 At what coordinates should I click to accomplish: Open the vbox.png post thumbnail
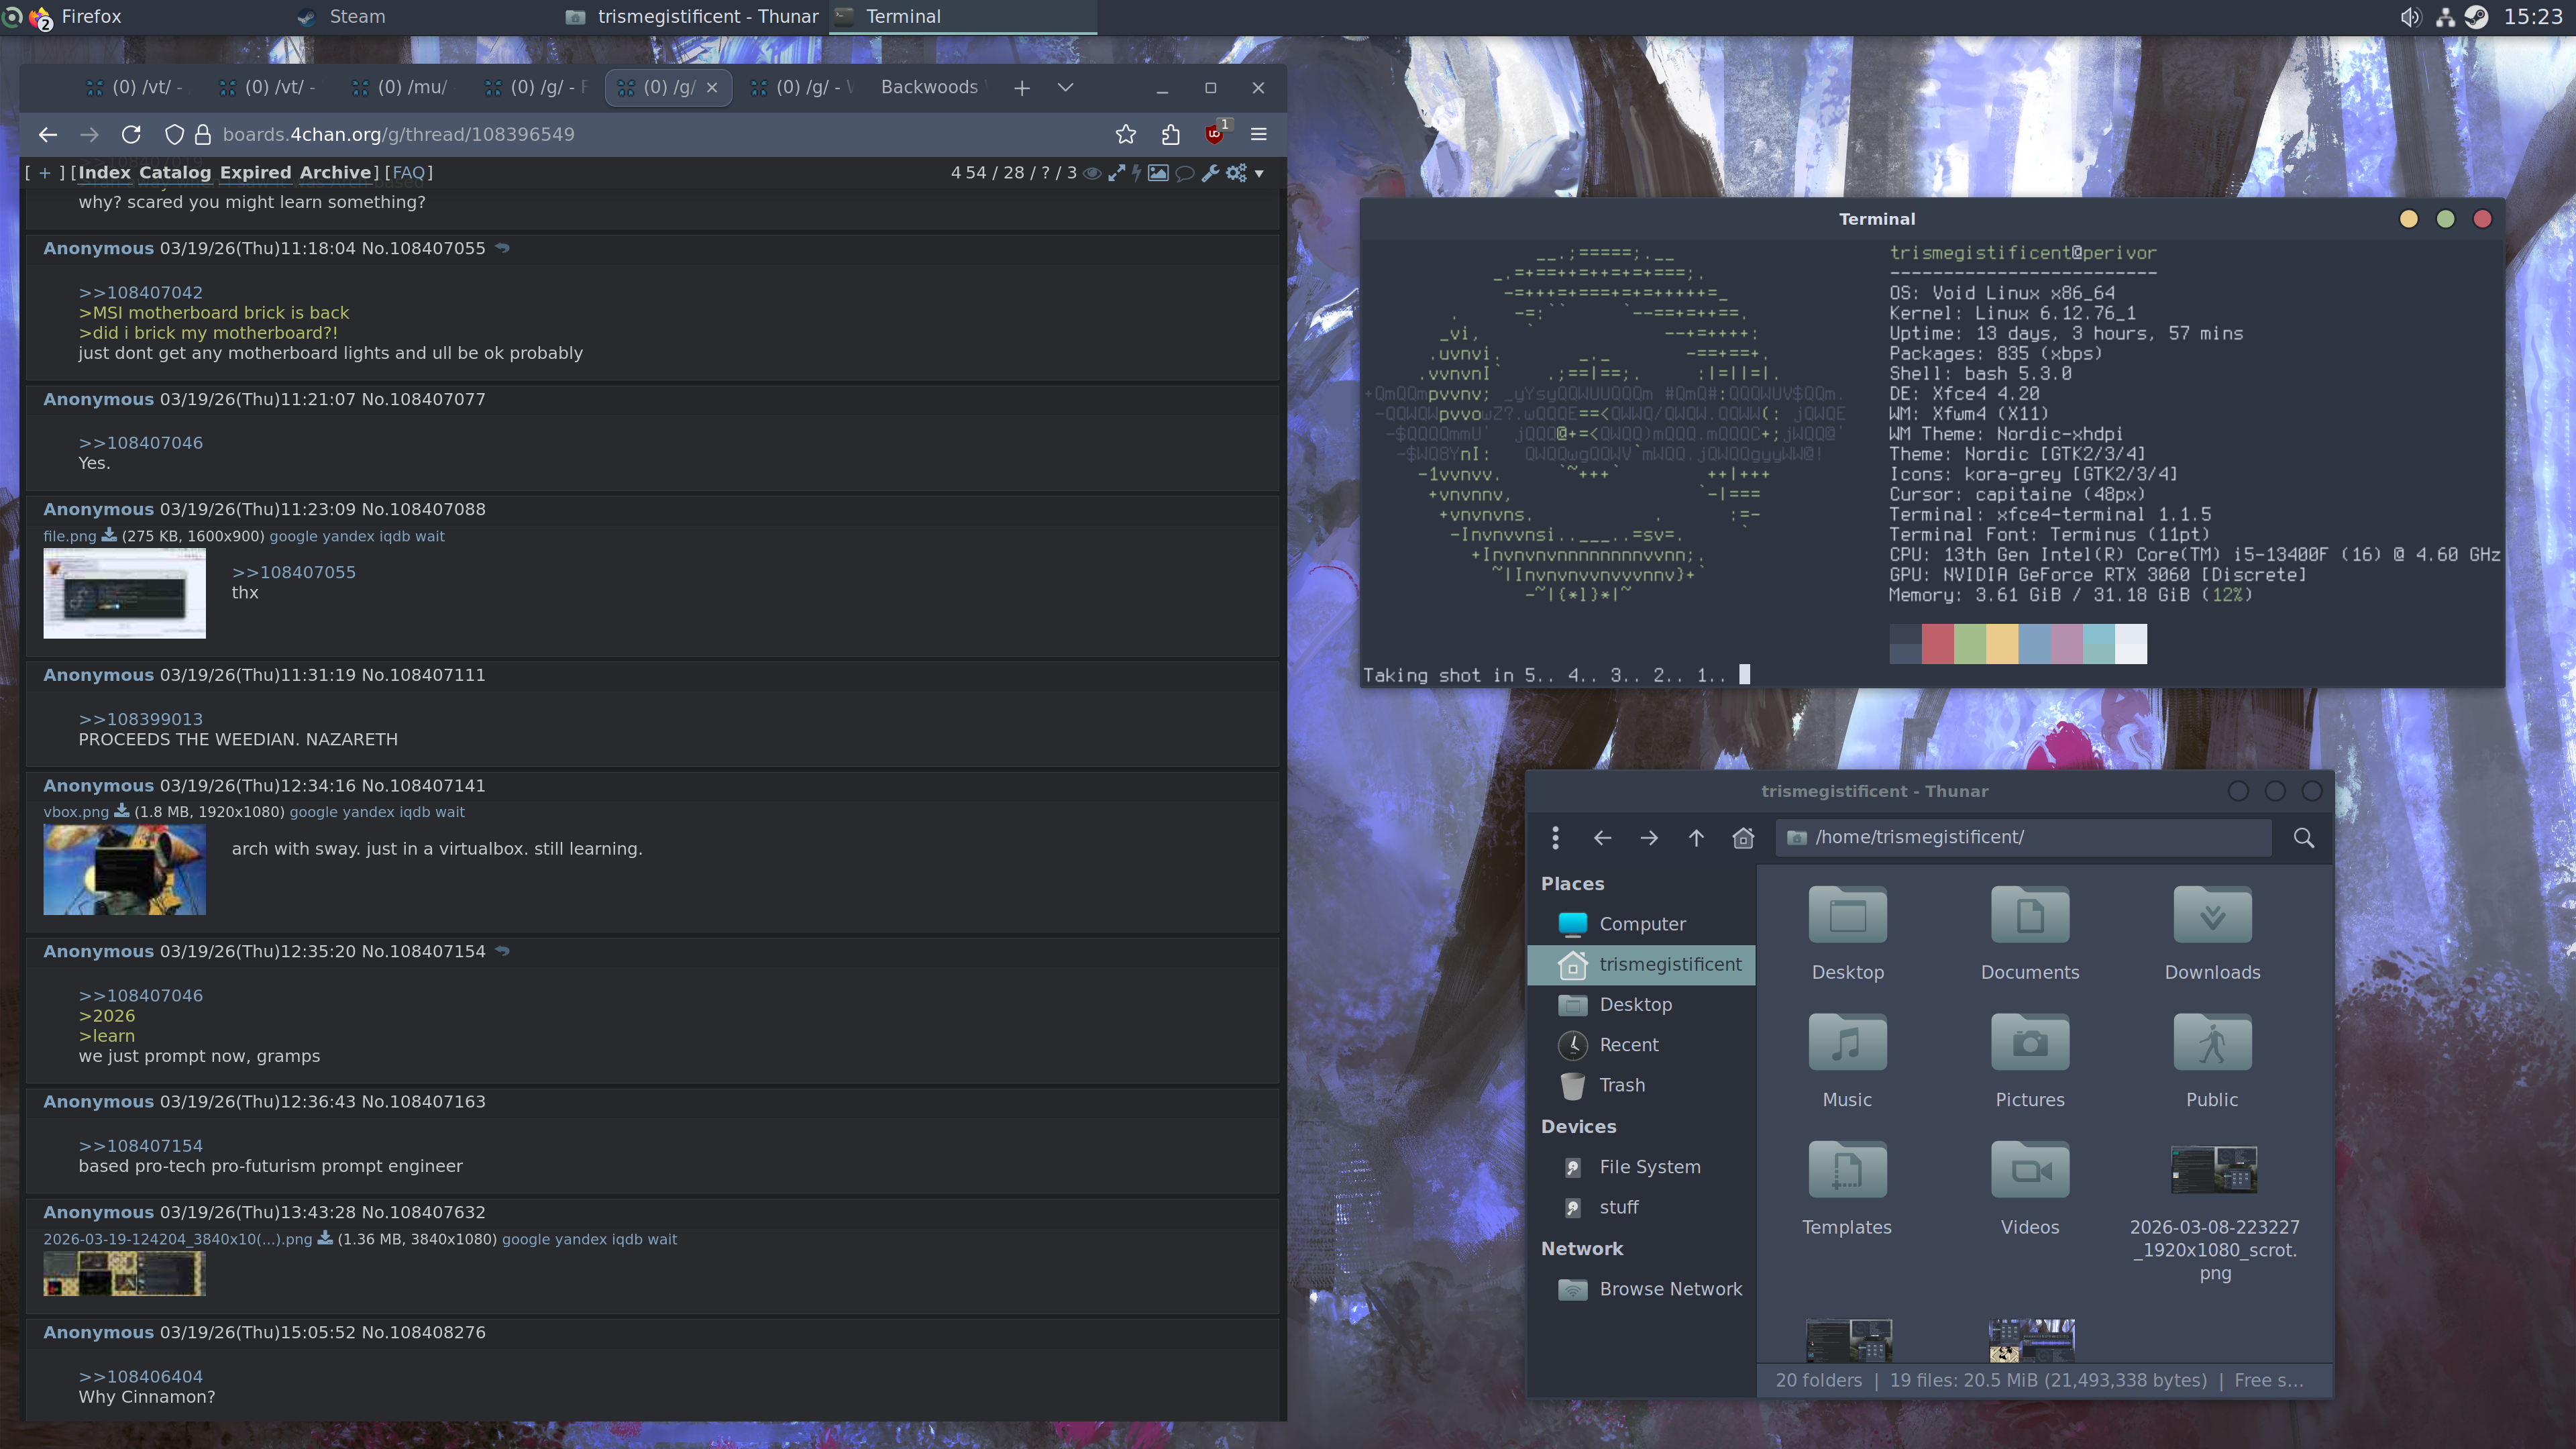[x=124, y=869]
